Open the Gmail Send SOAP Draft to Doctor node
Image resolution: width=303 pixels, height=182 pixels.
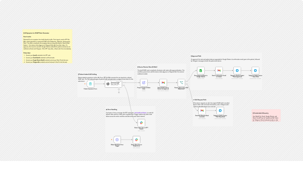[x=163, y=83]
